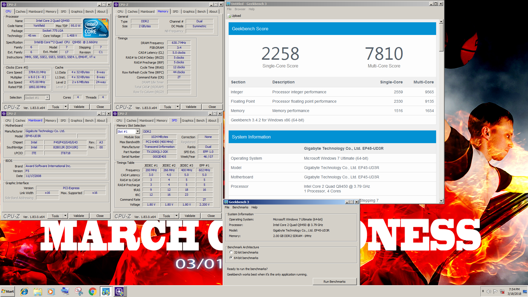
Task: Open the Slot #1 memory slot dropdown
Action: (138, 132)
